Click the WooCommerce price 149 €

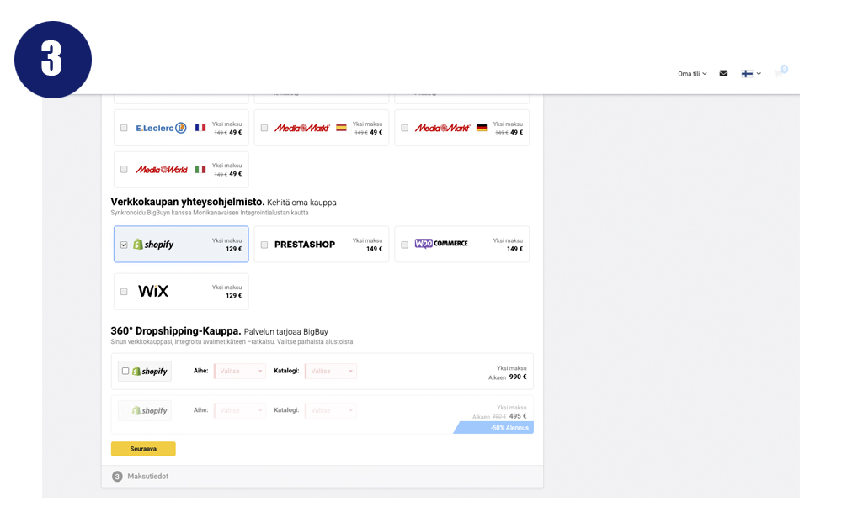[515, 249]
